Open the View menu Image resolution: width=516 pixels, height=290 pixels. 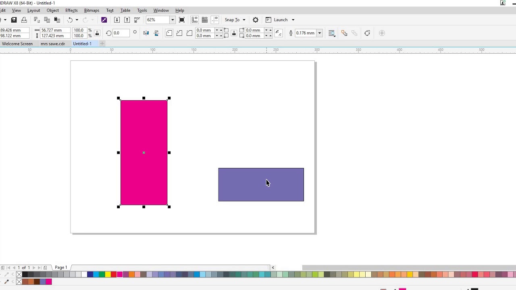pos(17,10)
